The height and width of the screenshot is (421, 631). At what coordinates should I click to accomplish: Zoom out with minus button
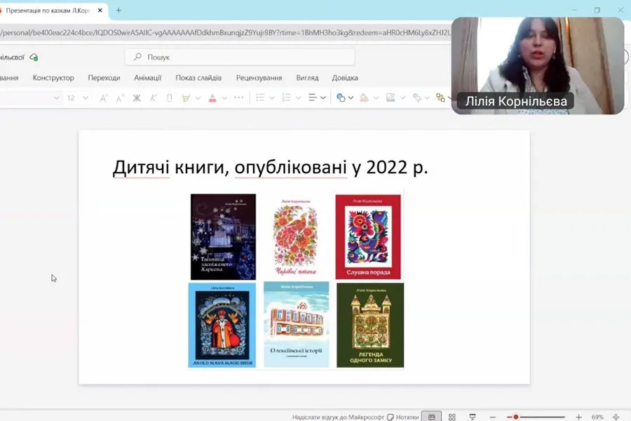[493, 417]
